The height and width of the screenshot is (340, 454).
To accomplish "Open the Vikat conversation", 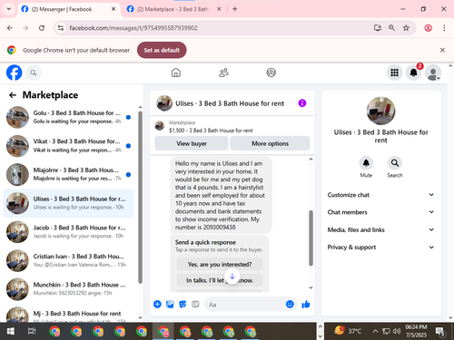I will (68, 146).
